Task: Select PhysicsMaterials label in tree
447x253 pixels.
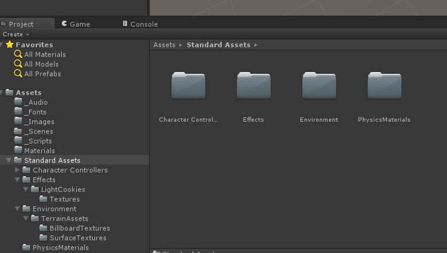Action: point(61,248)
